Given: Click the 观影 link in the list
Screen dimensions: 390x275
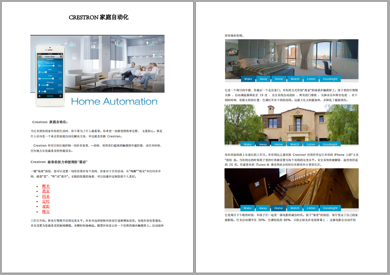Looking at the screenshot, I should coord(46,206).
